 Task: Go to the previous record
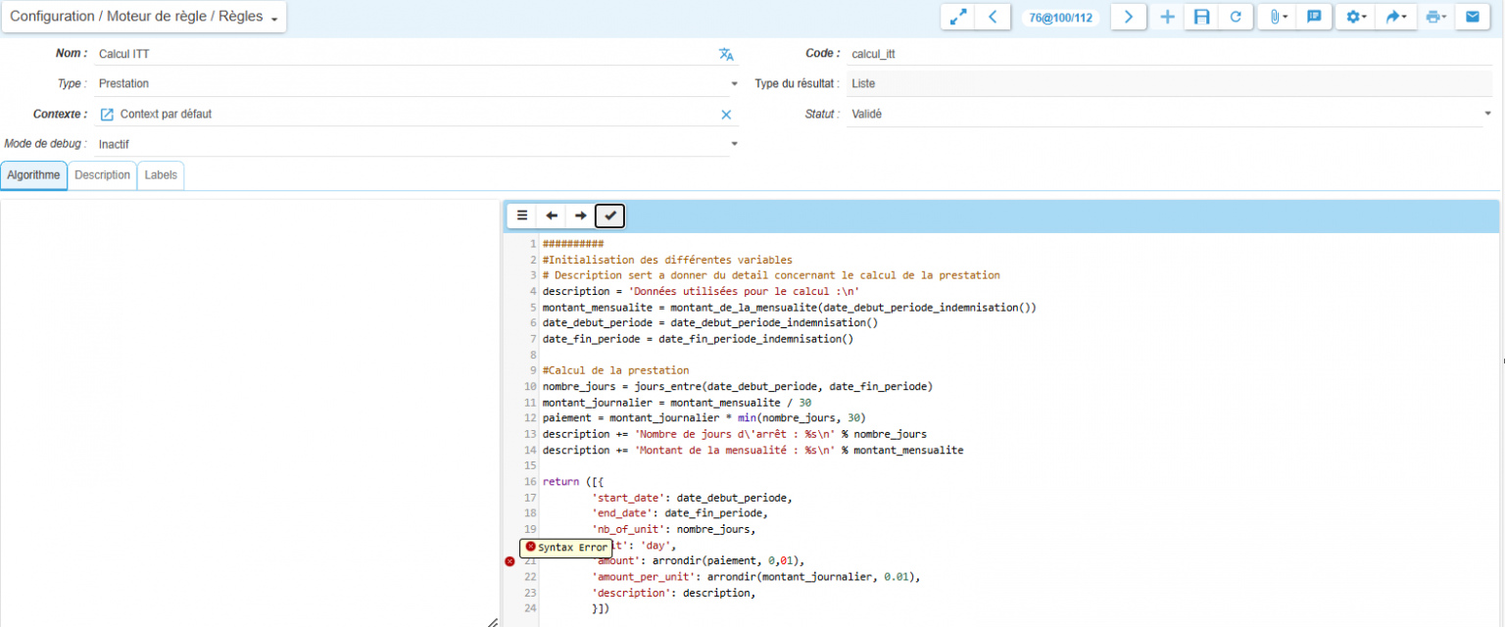(x=993, y=17)
